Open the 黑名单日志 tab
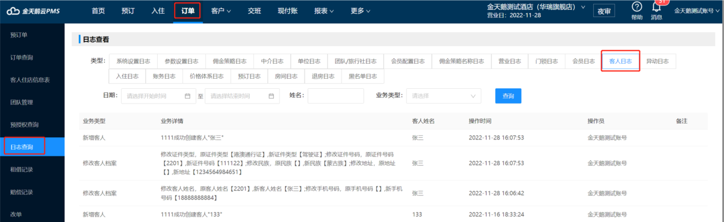724x222 pixels. point(363,76)
